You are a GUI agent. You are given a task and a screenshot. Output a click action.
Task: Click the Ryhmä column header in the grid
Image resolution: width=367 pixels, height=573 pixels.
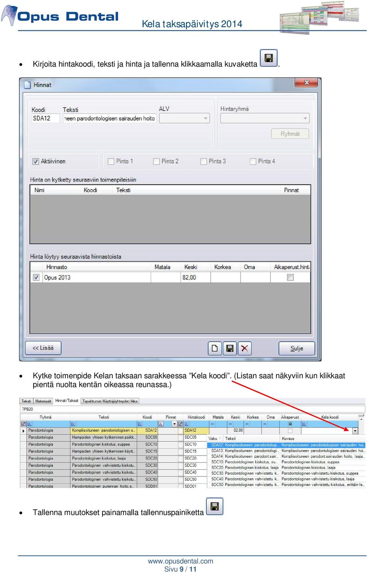(x=45, y=417)
